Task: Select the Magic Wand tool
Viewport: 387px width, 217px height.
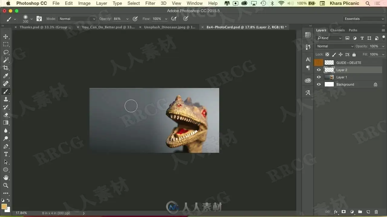Action: (6, 60)
